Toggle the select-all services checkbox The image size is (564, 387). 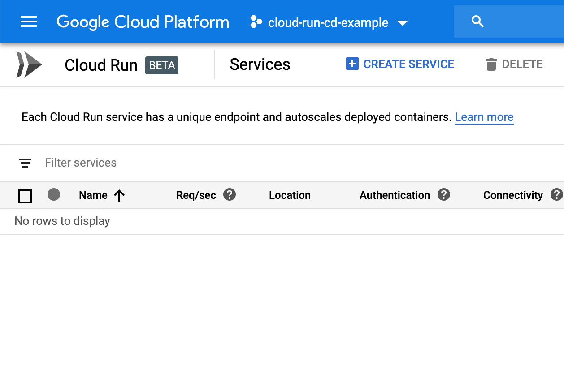(x=25, y=196)
